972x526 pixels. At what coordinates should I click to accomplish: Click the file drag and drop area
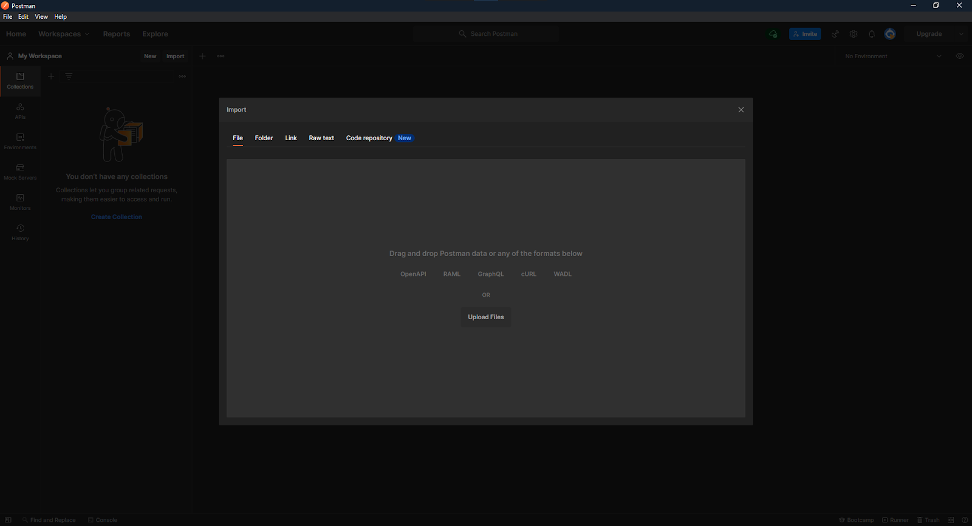click(x=486, y=288)
